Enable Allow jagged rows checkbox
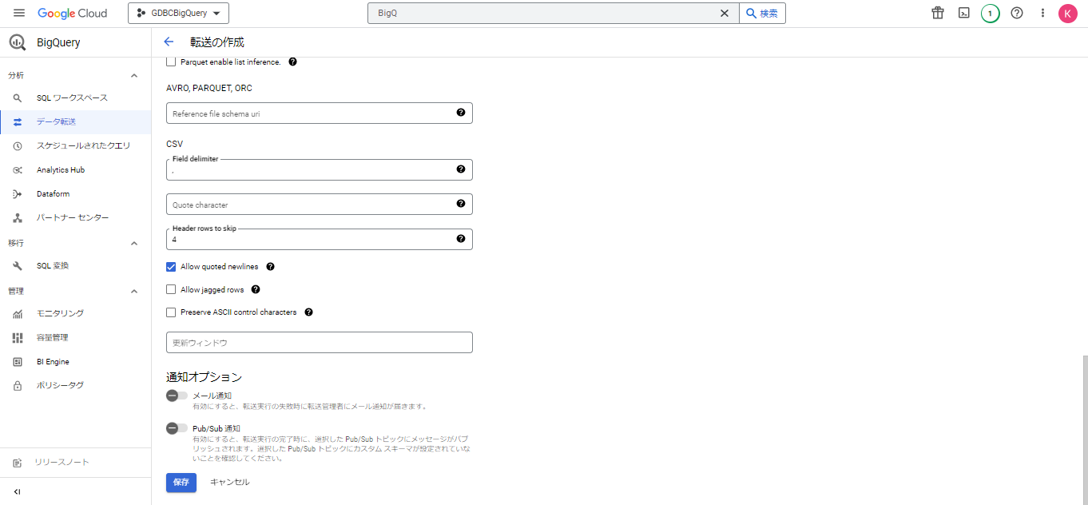The image size is (1088, 505). tap(171, 289)
